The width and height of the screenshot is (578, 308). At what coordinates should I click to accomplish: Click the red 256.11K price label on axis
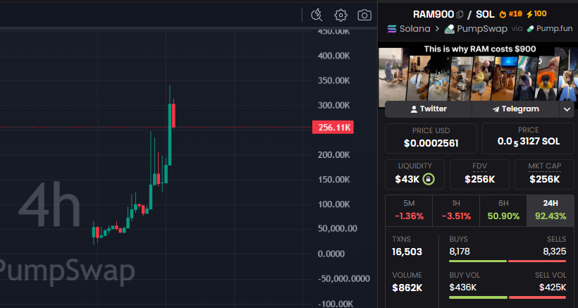333,128
